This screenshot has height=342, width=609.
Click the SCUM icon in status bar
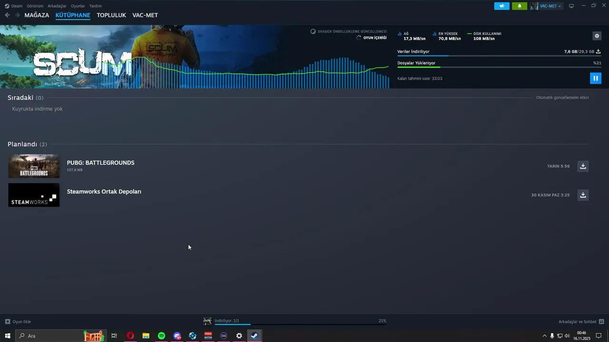207,321
